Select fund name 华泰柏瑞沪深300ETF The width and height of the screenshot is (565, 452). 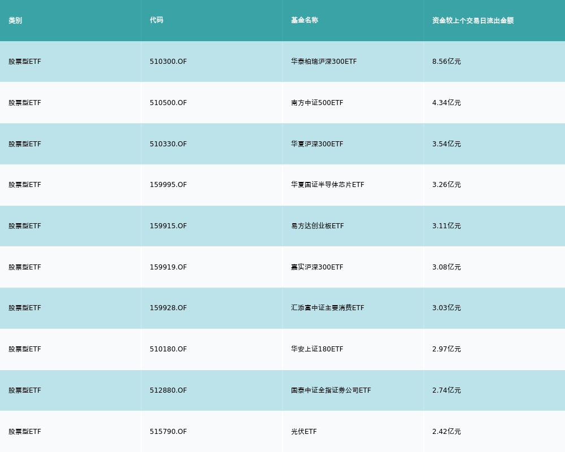click(324, 62)
